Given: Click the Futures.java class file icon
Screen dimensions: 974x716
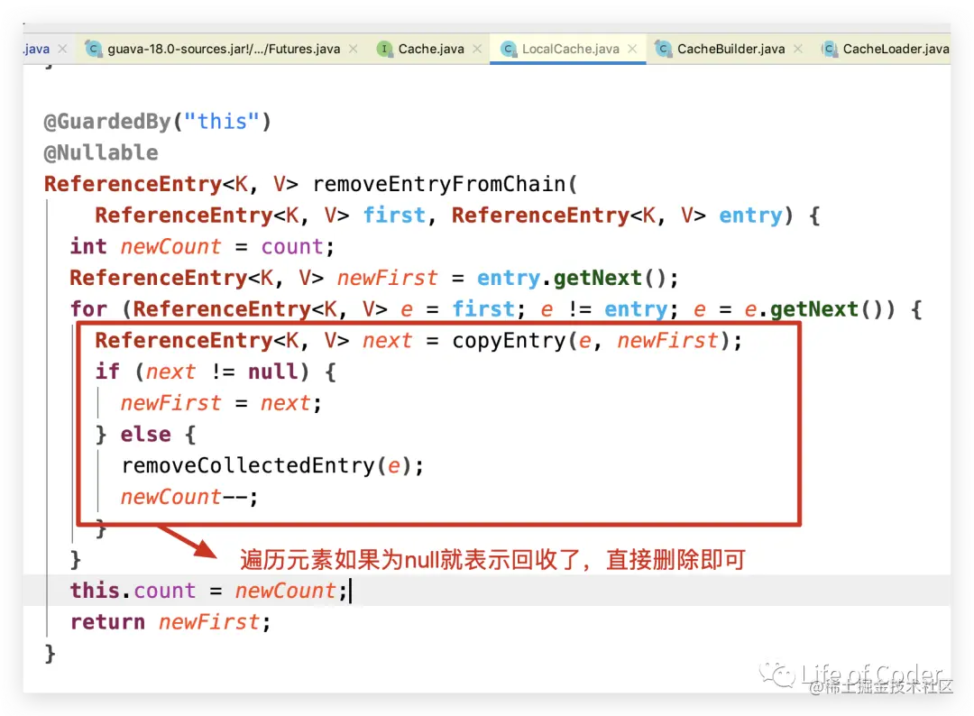Looking at the screenshot, I should (x=93, y=49).
